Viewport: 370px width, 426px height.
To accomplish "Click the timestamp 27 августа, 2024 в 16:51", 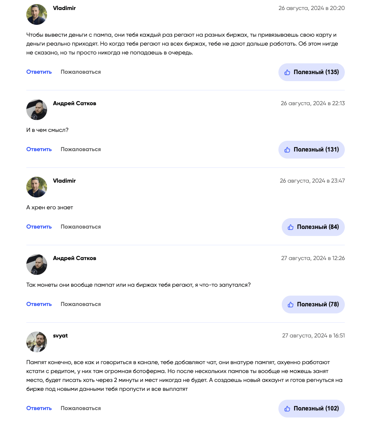I will (313, 336).
